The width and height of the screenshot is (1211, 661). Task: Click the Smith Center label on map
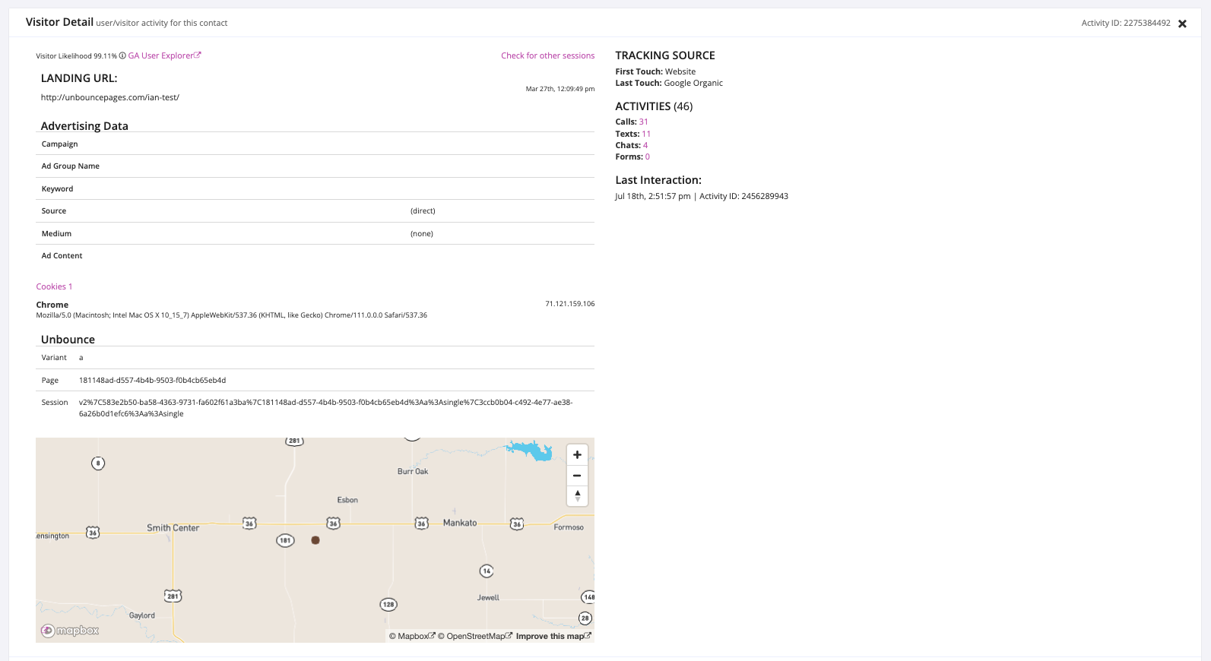pos(173,528)
